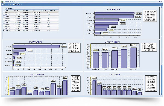The height and width of the screenshot is (106, 164).
Task: Open the second menu in the blue menu bar
Action: coord(14,4)
